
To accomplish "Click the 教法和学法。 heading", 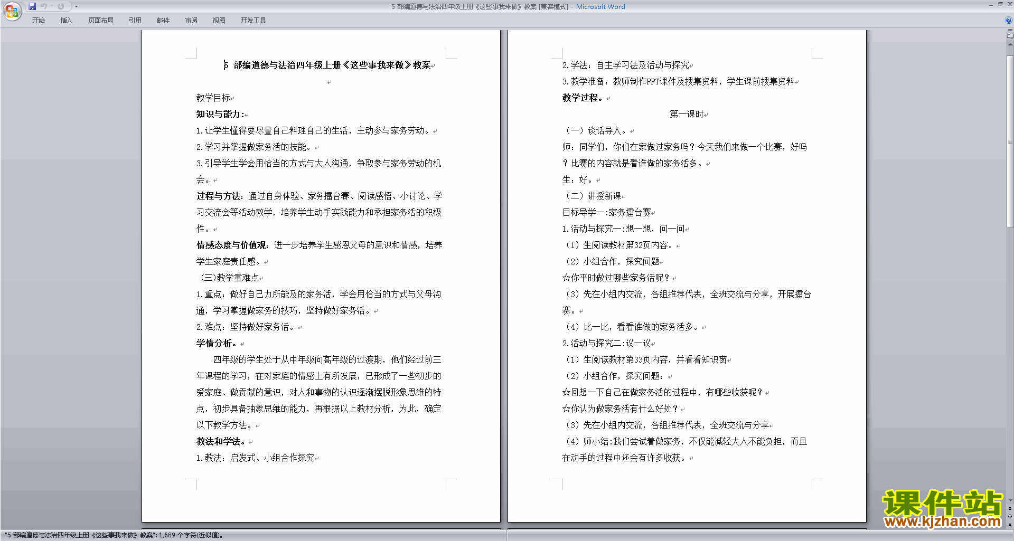I will [x=221, y=441].
